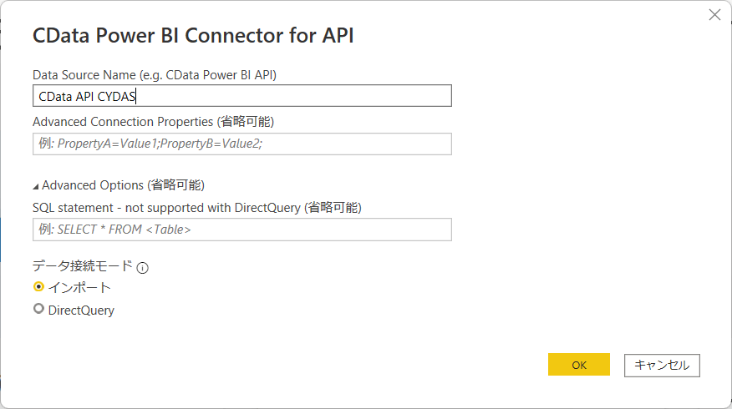732x409 pixels.
Task: Click the DirectQuery option label text
Action: (81, 310)
